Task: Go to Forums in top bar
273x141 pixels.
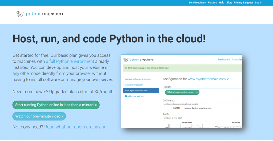Action: click(x=212, y=3)
